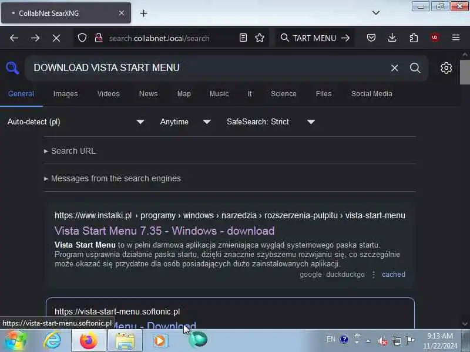Open the uBlock Origin extension icon
This screenshot has width=470, height=352.
[435, 38]
